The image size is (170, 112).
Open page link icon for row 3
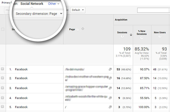[110, 88]
